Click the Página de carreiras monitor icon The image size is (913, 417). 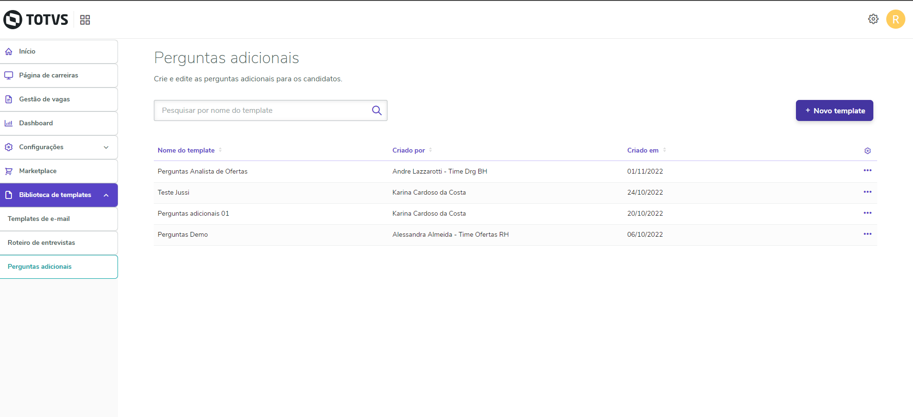point(9,76)
